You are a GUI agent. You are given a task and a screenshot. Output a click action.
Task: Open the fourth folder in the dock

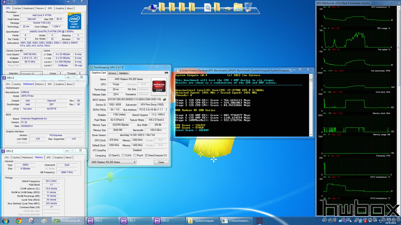(192, 7)
